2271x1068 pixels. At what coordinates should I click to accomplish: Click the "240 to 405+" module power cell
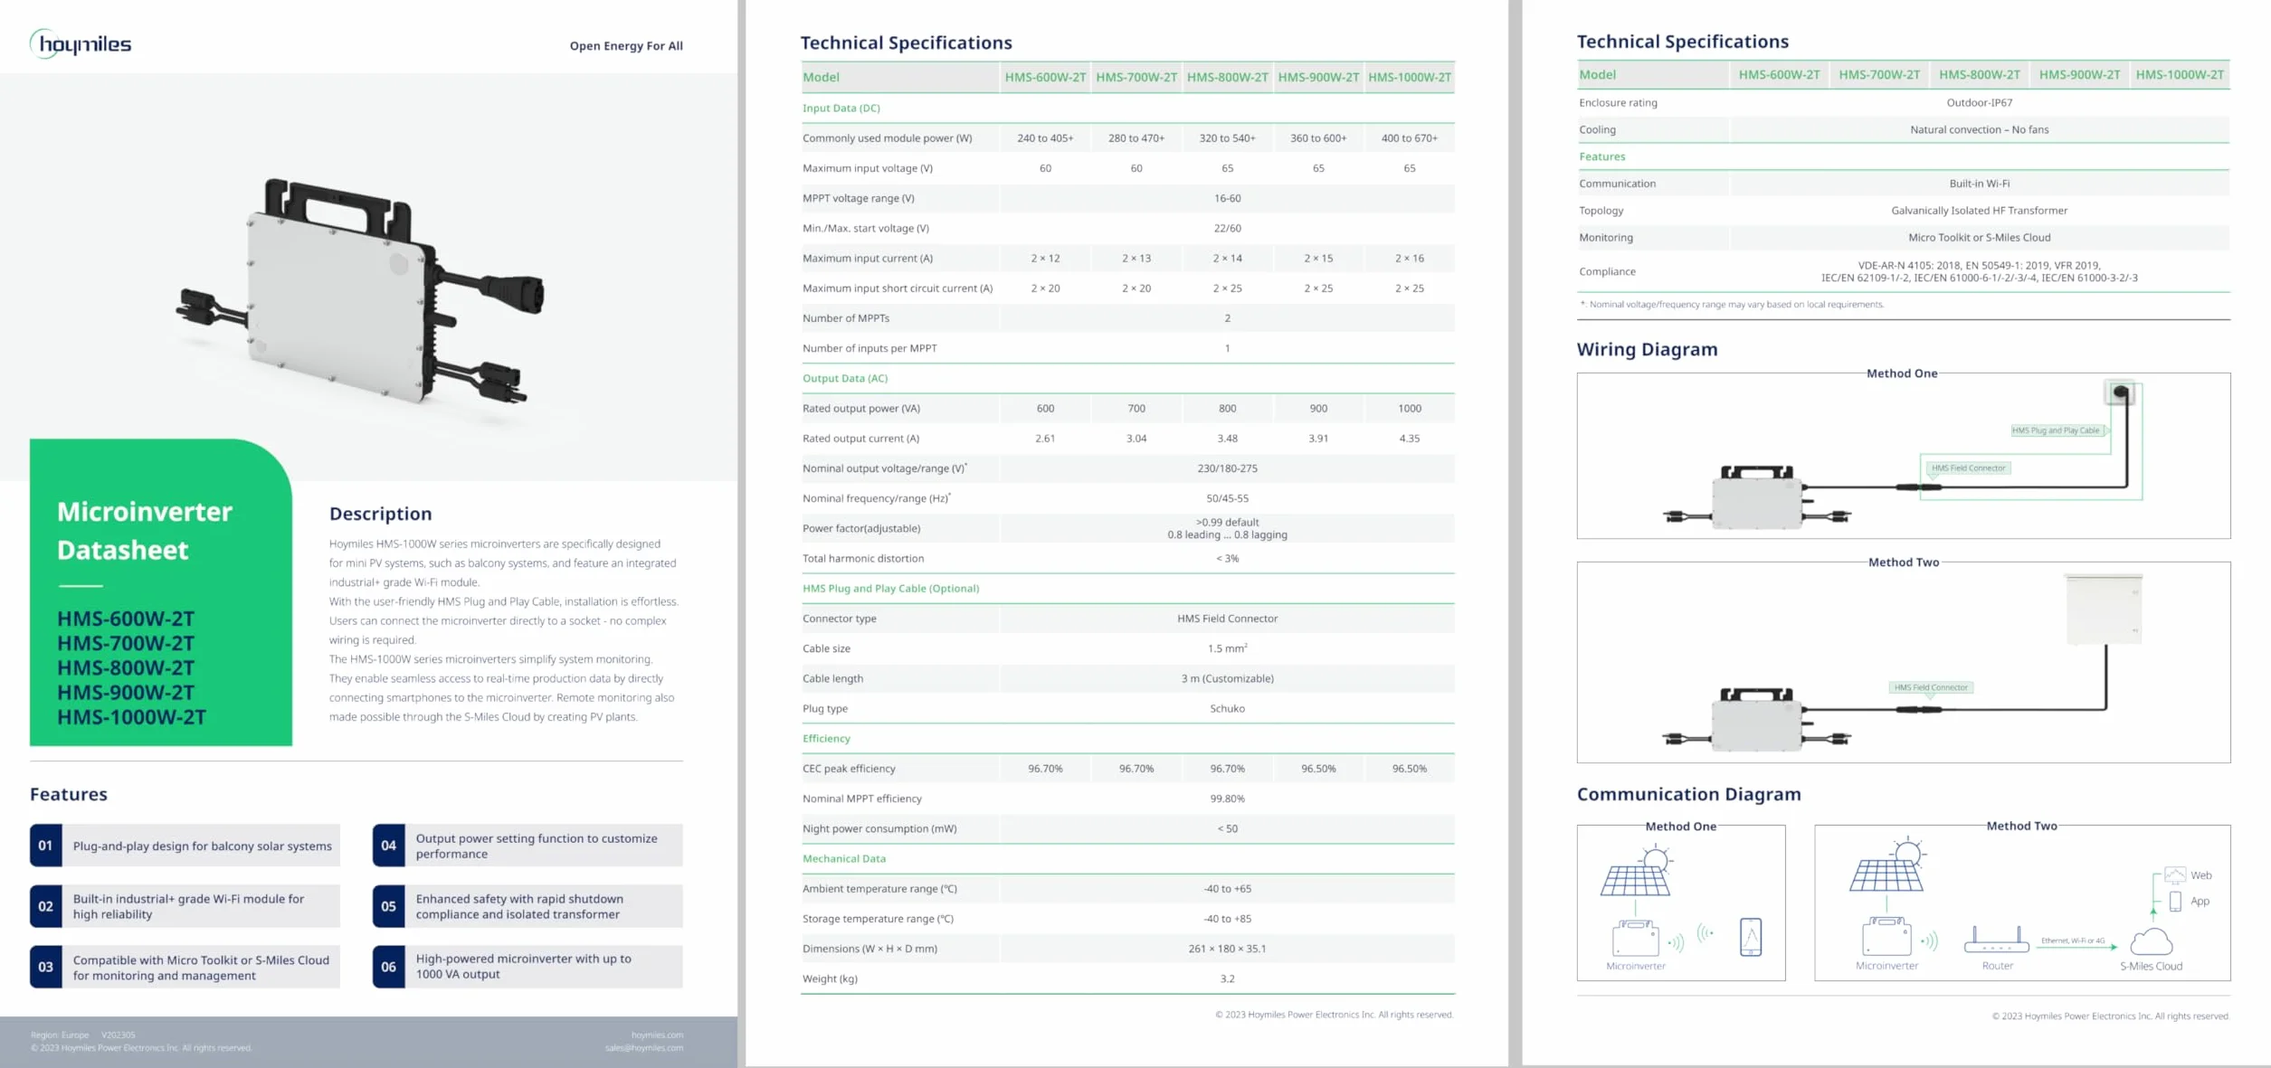1045,138
